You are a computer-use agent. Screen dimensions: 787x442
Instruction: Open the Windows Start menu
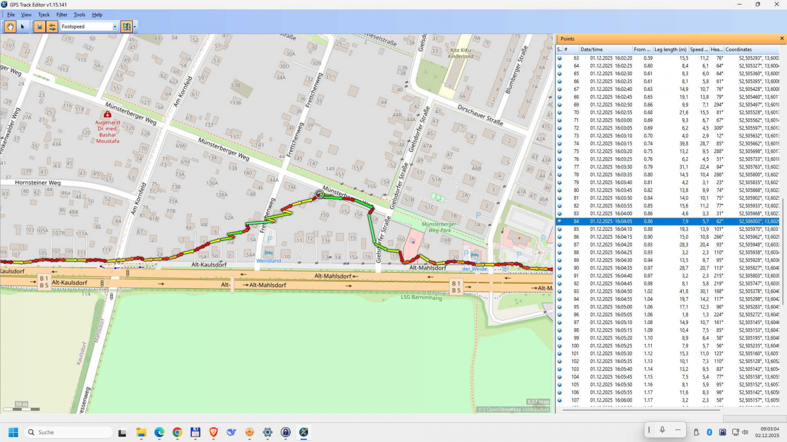pos(13,432)
